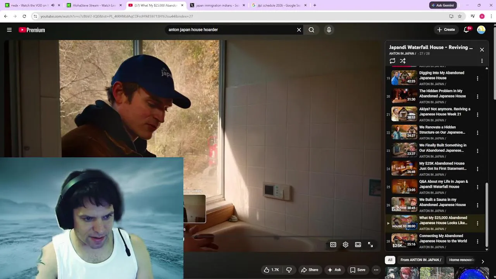Reload the current page

tap(24, 16)
